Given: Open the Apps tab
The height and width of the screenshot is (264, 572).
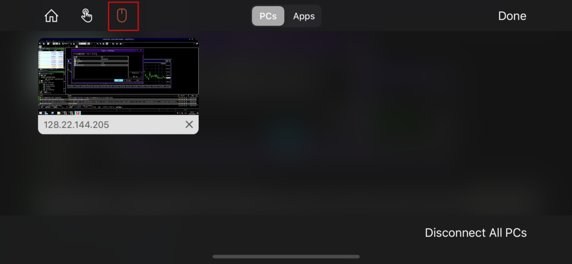Looking at the screenshot, I should point(304,16).
